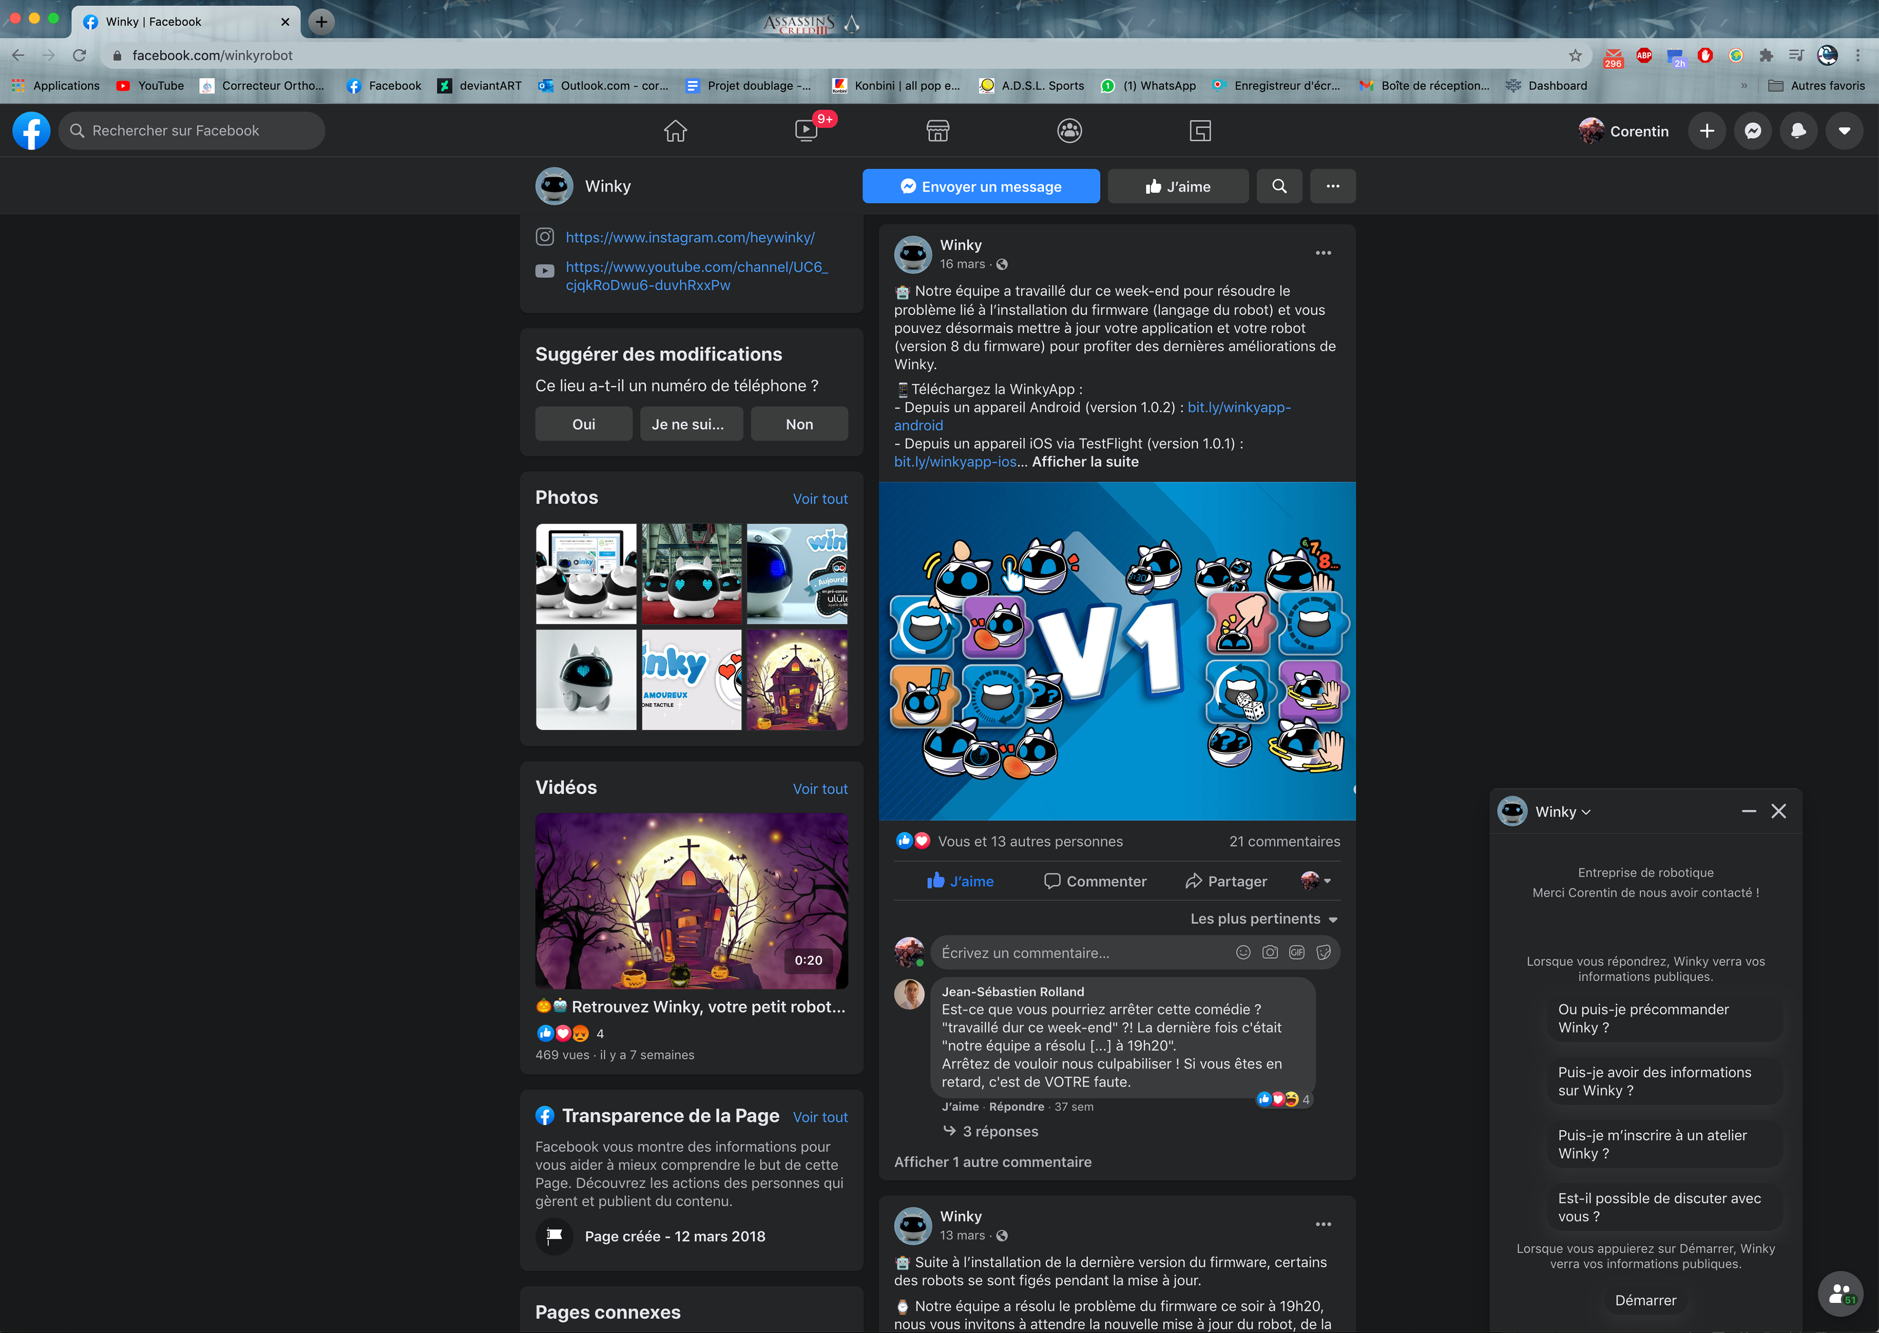Open the people chat bubble with 51 badge
Screen dimensions: 1879x1333
click(1840, 1293)
